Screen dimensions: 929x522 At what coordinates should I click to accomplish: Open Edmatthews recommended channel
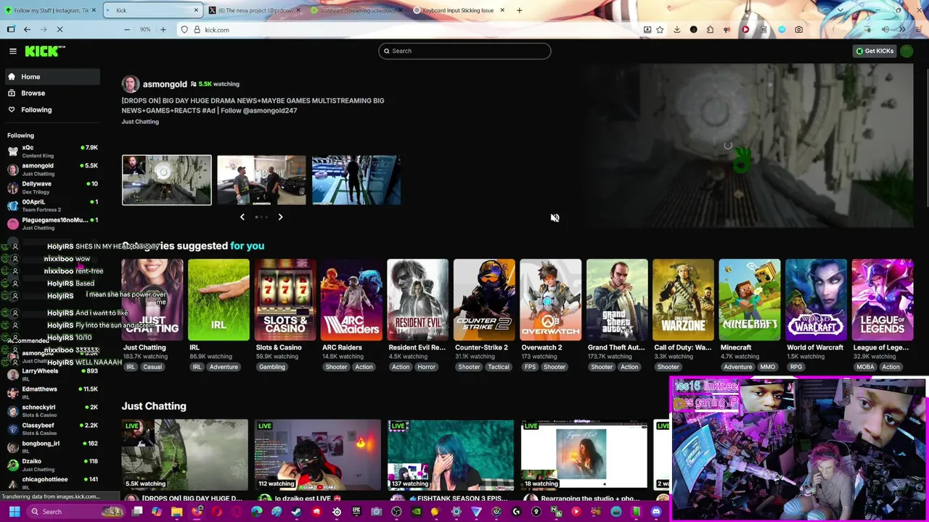pyautogui.click(x=51, y=392)
